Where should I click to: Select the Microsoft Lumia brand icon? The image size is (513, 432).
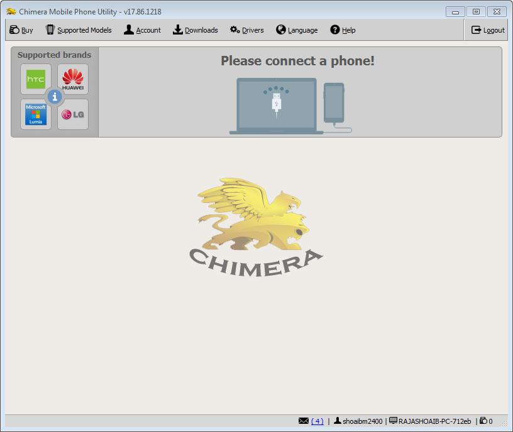click(36, 114)
